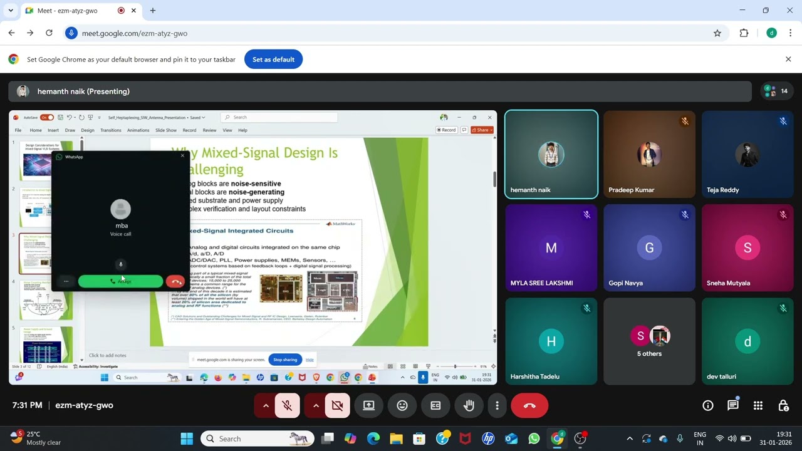Viewport: 802px width, 451px height.
Task: Leave the call with the red button
Action: pyautogui.click(x=529, y=405)
